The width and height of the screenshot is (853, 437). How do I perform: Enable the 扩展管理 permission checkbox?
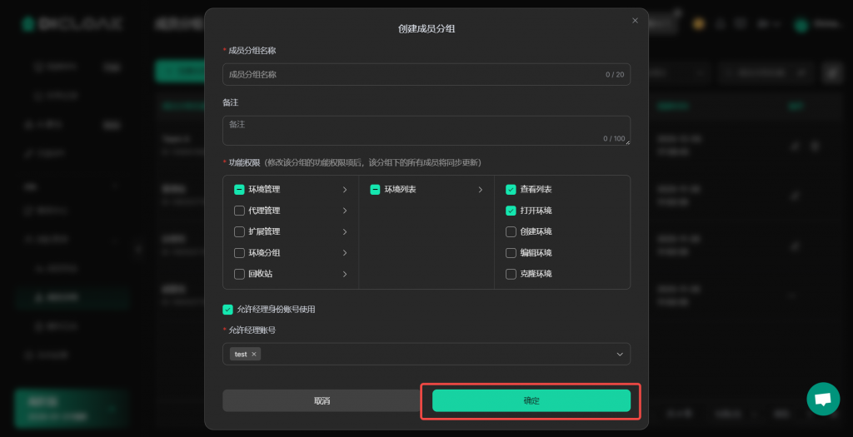click(239, 231)
